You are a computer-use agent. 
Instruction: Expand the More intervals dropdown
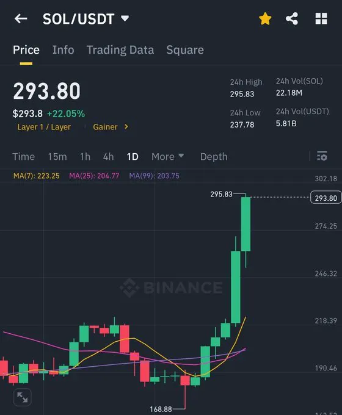(x=167, y=157)
